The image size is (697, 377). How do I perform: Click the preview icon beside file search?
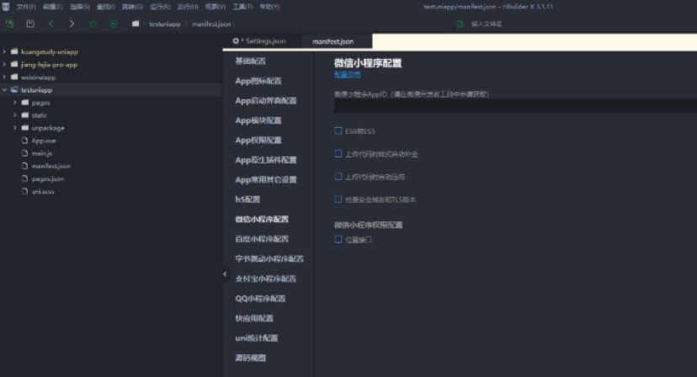[x=460, y=24]
